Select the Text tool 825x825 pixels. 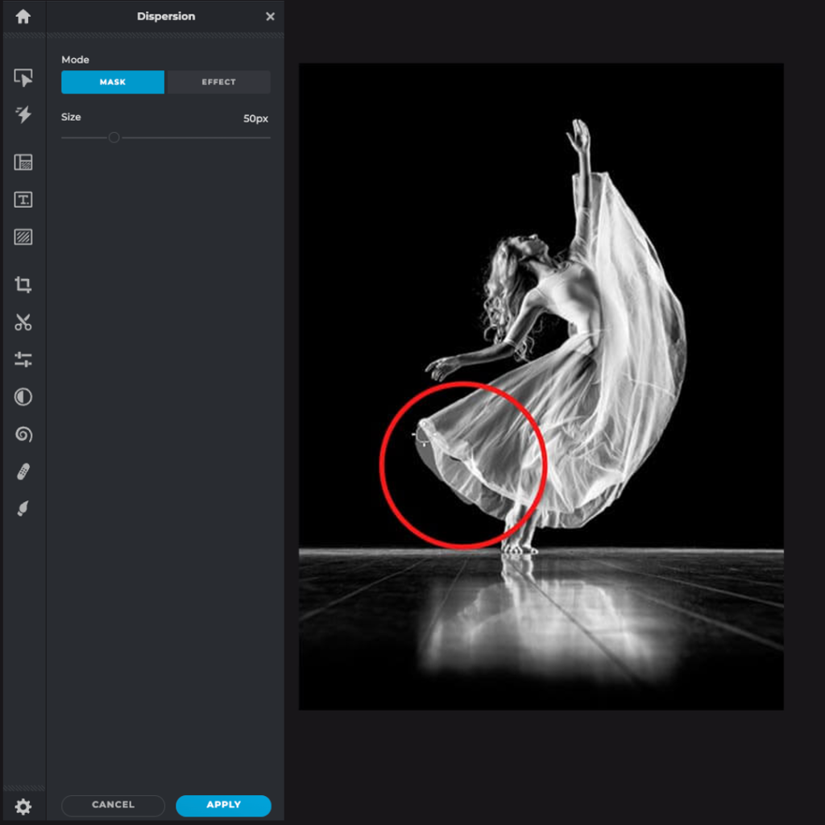24,199
